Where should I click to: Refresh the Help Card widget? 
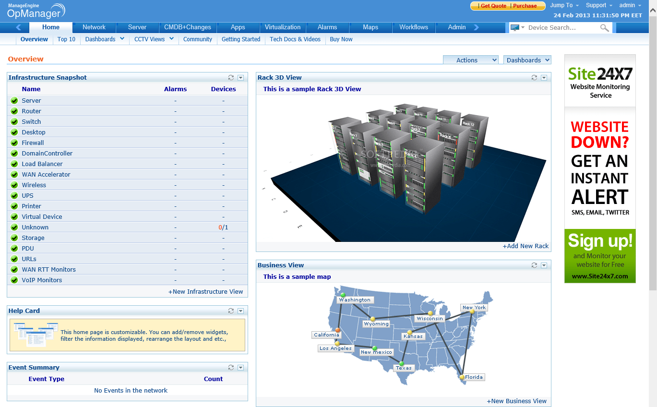230,311
